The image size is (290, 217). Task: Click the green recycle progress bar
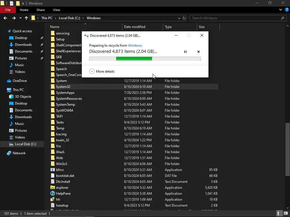[134, 59]
